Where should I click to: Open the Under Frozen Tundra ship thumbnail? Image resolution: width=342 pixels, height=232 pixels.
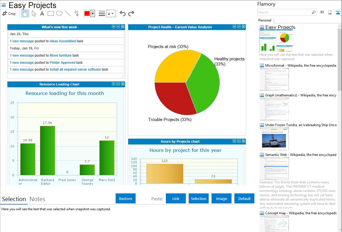coord(274,139)
